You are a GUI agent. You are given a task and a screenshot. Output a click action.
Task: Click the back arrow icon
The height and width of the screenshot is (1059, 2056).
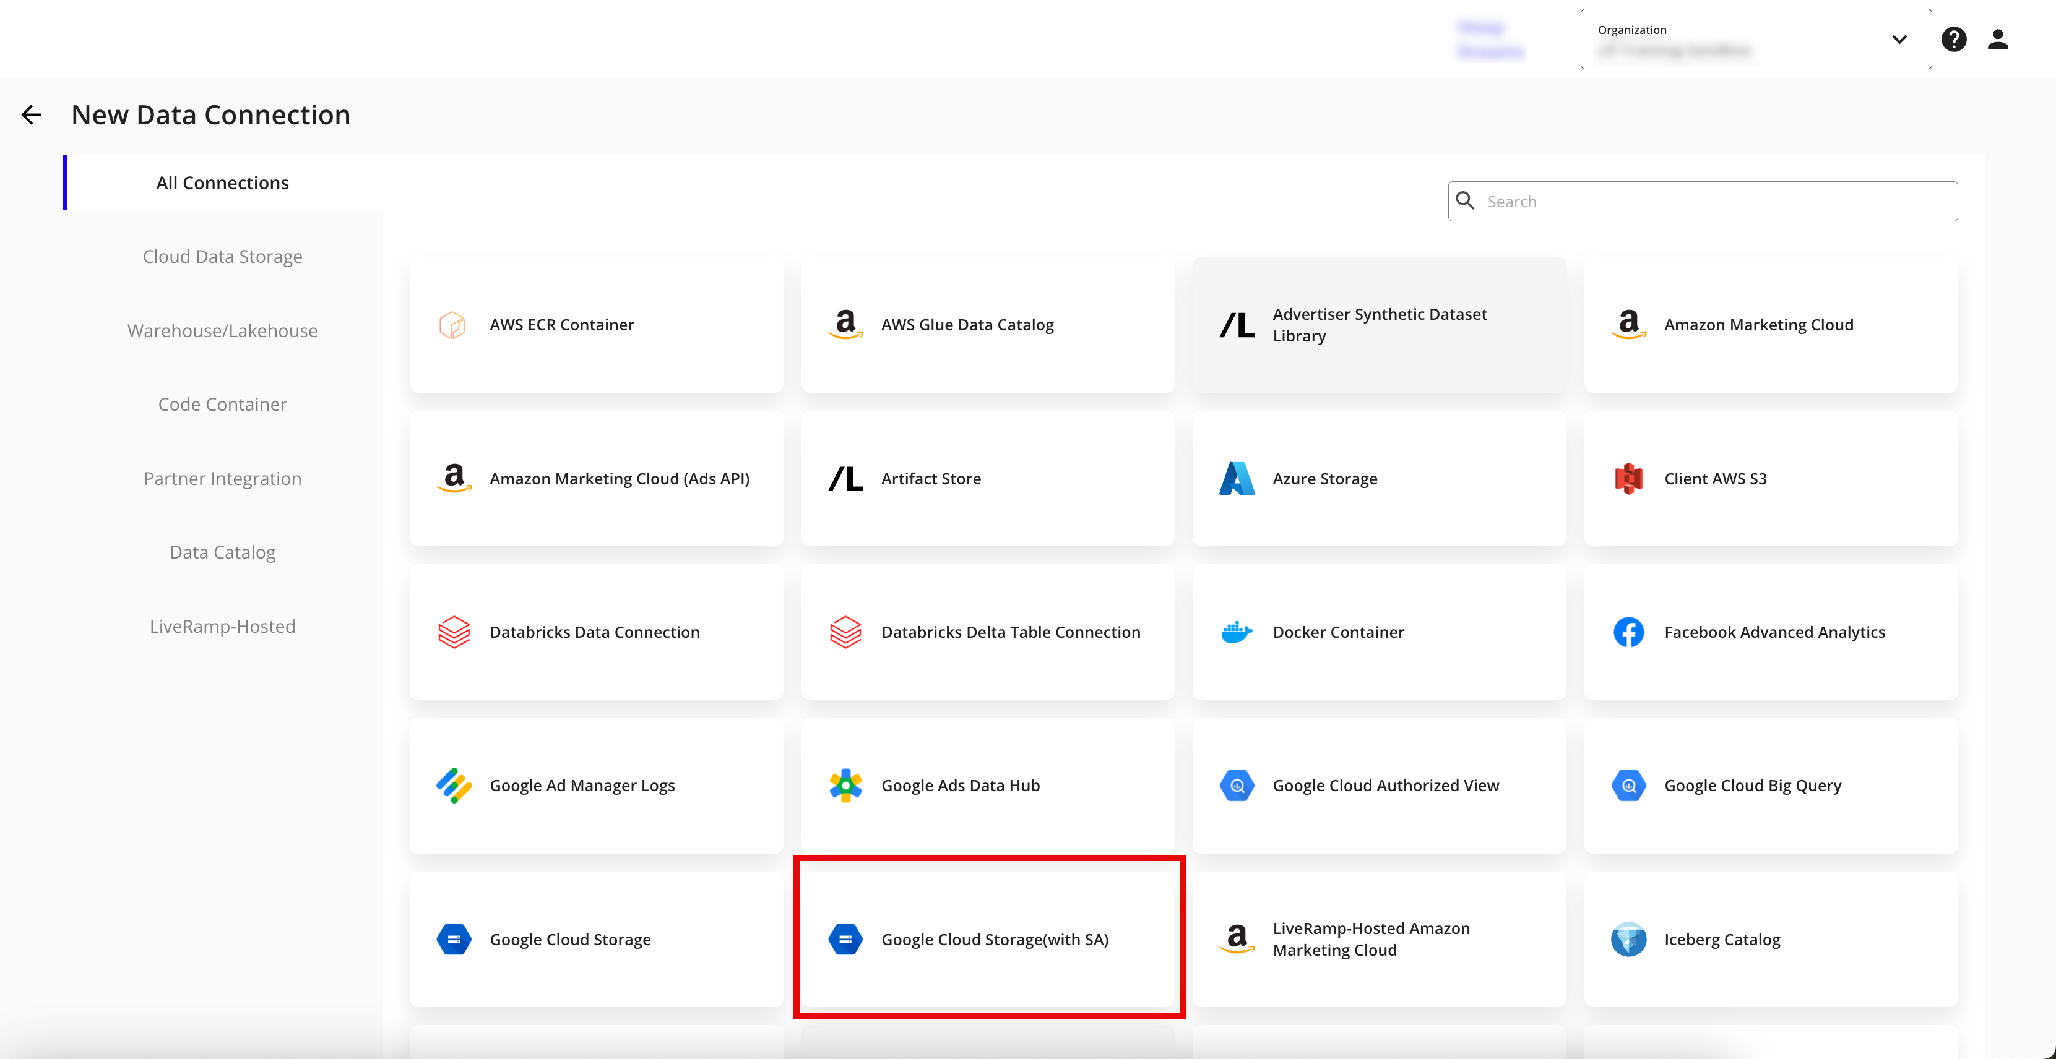(31, 115)
